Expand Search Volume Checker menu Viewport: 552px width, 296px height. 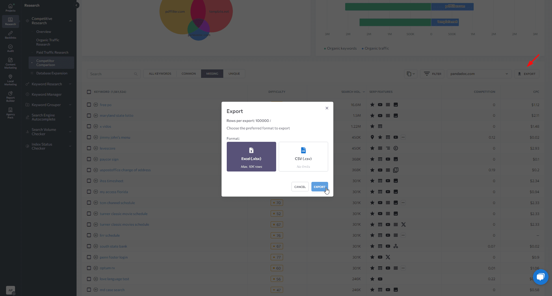click(x=70, y=132)
